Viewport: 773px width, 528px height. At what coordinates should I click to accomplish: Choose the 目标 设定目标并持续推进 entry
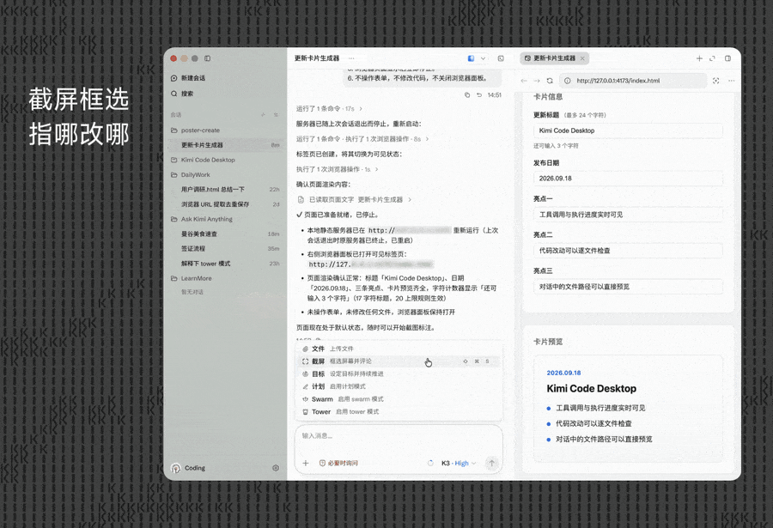pos(399,373)
